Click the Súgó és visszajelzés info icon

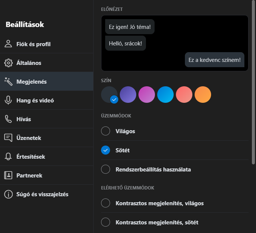pyautogui.click(x=8, y=194)
